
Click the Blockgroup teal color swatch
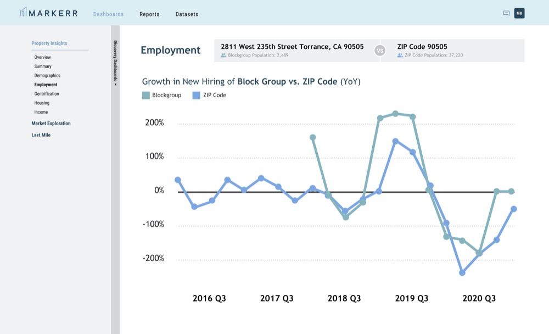coord(146,95)
